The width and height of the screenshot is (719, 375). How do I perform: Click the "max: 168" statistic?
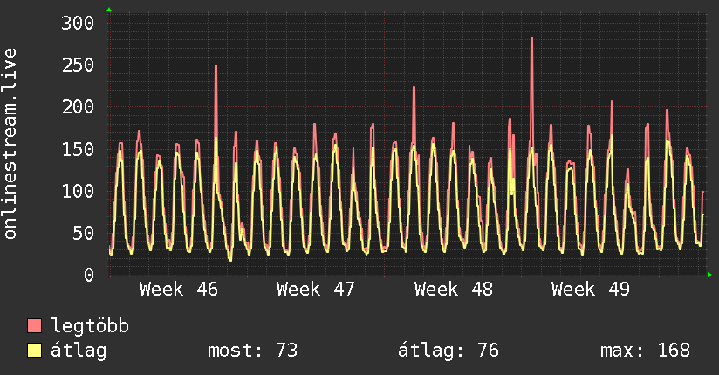[645, 351]
